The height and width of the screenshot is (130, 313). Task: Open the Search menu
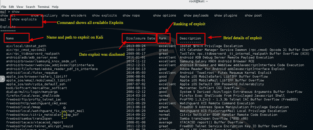tap(30, 7)
